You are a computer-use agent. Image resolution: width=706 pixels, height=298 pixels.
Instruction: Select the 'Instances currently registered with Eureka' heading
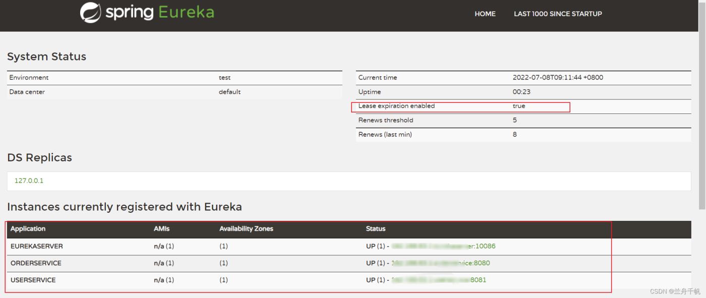tap(125, 207)
